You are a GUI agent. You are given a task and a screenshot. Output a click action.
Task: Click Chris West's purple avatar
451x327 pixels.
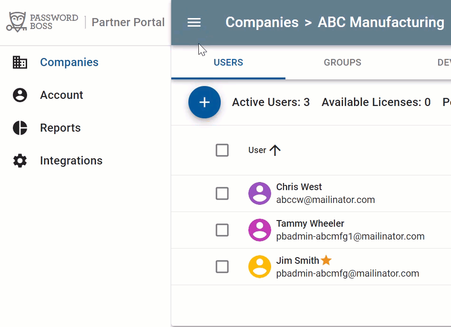(260, 193)
